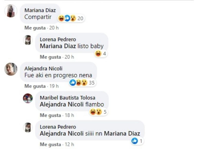Click Lorena Pedrero's avatar on the last reply
Screen dimensions: 197x149
(28, 127)
